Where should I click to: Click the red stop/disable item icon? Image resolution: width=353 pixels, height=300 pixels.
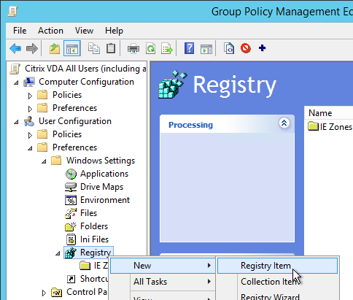pyautogui.click(x=246, y=48)
